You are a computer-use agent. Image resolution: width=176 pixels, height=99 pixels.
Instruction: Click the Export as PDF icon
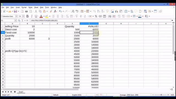[22, 11]
